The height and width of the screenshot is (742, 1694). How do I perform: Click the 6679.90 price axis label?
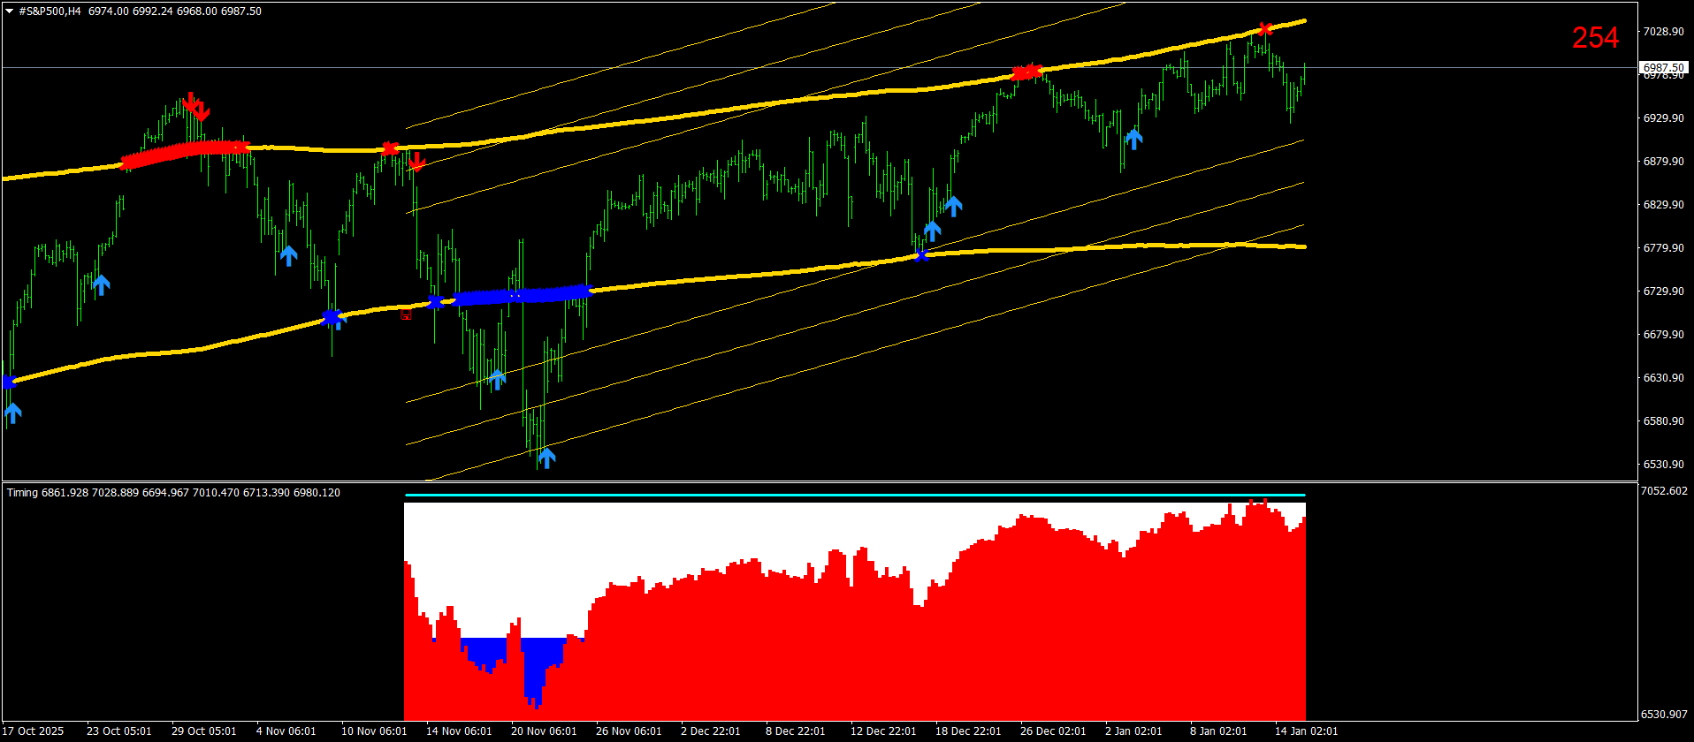point(1663,335)
